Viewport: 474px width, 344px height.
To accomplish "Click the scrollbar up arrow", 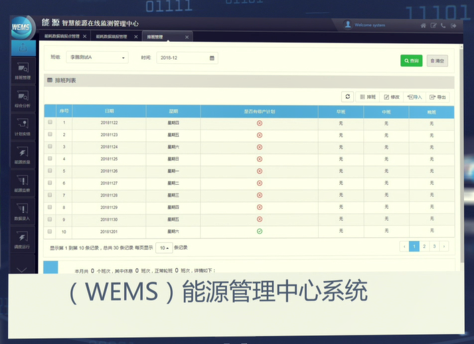I will point(461,46).
